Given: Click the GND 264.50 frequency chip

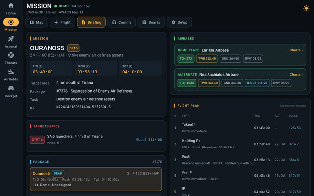Looking at the screenshot, I should (231, 59).
